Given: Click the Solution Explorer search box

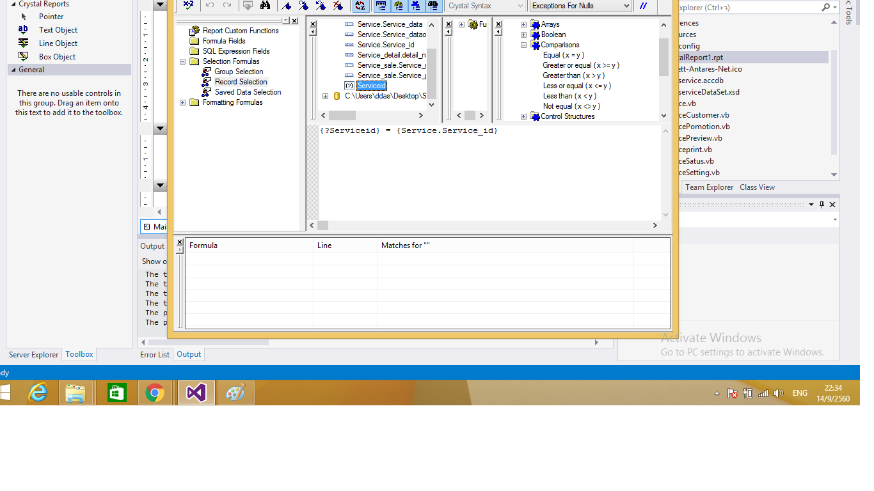Looking at the screenshot, I should coord(749,8).
